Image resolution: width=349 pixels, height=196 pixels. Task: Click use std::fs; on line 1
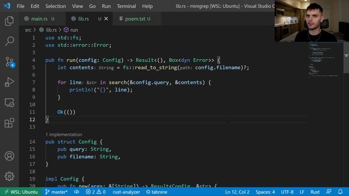63,38
